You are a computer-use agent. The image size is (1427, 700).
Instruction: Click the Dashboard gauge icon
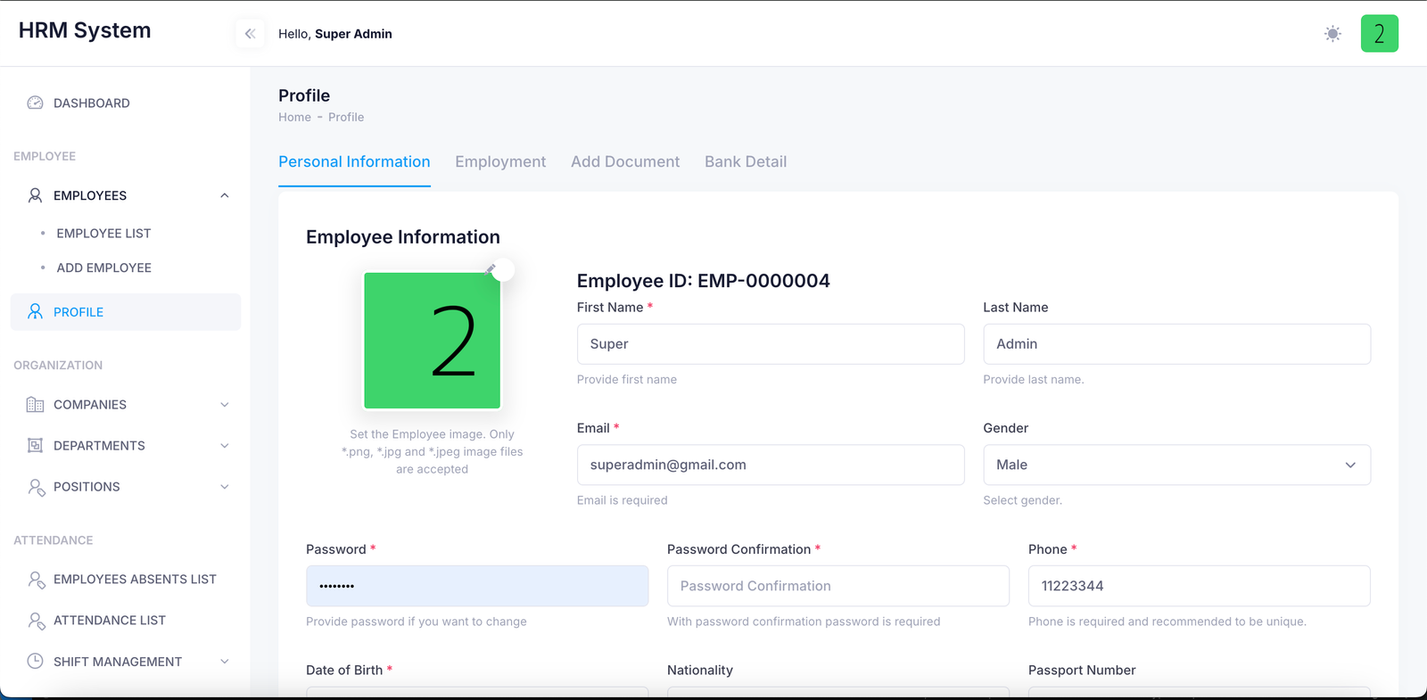coord(36,103)
